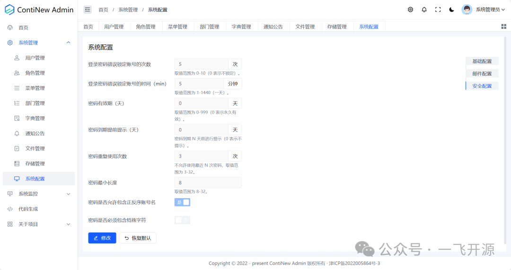The width and height of the screenshot is (511, 270).
Task: Expand the 关于项目 menu chevron
Action: coord(69,224)
